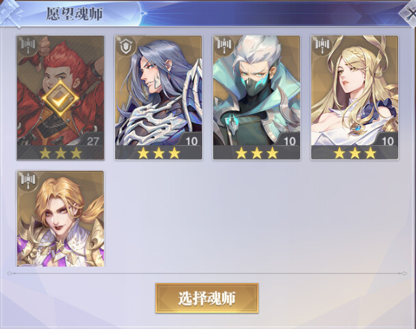Toggle golden checkmark on red-haired hero
Image resolution: width=416 pixels, height=329 pixels.
[60, 99]
